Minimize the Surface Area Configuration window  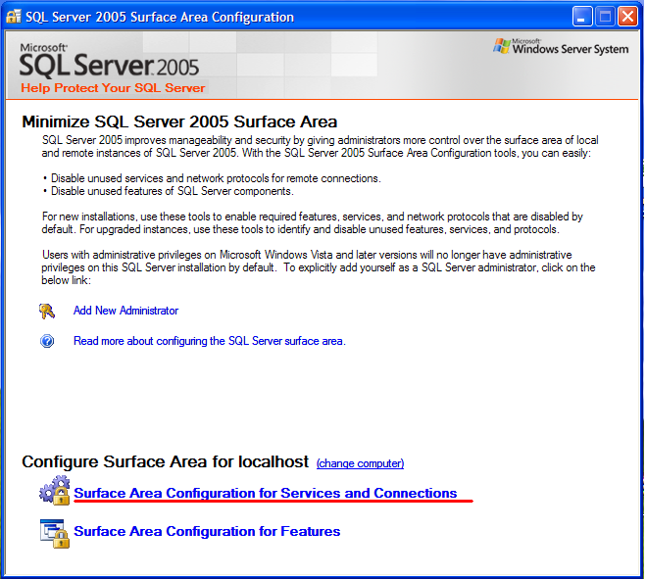pos(582,17)
